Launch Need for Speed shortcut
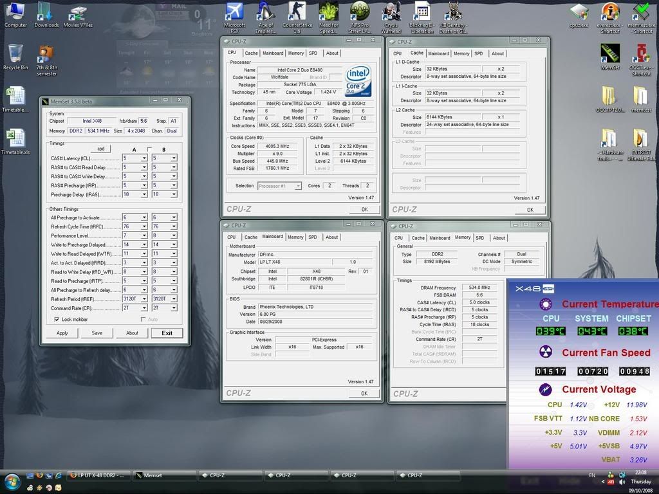 point(329,17)
